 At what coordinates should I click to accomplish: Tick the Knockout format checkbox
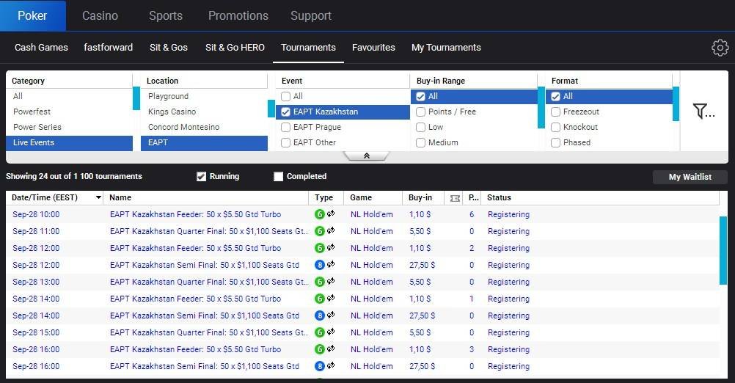556,127
